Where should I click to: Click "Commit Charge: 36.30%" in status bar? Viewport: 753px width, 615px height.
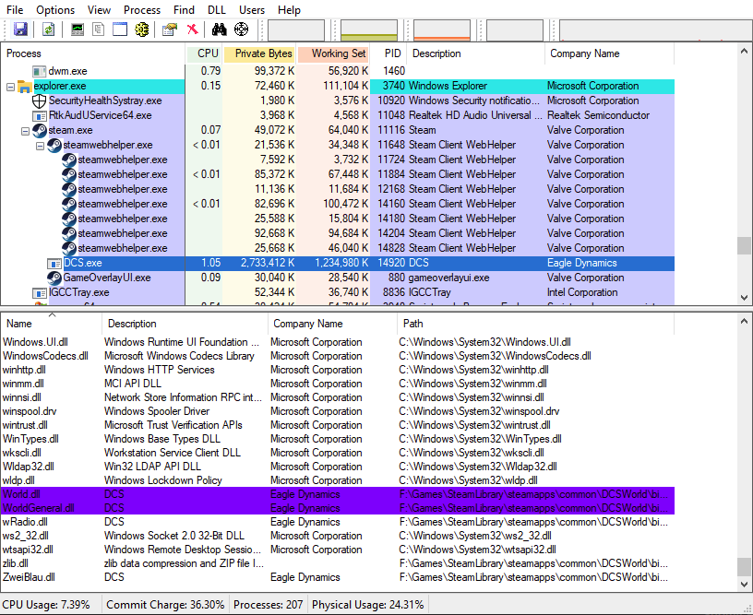[x=165, y=605]
